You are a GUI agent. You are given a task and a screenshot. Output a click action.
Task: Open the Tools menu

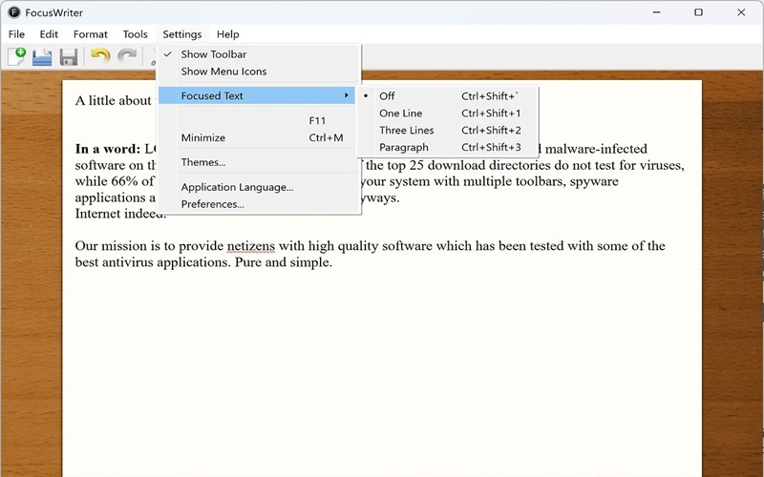[x=135, y=34]
